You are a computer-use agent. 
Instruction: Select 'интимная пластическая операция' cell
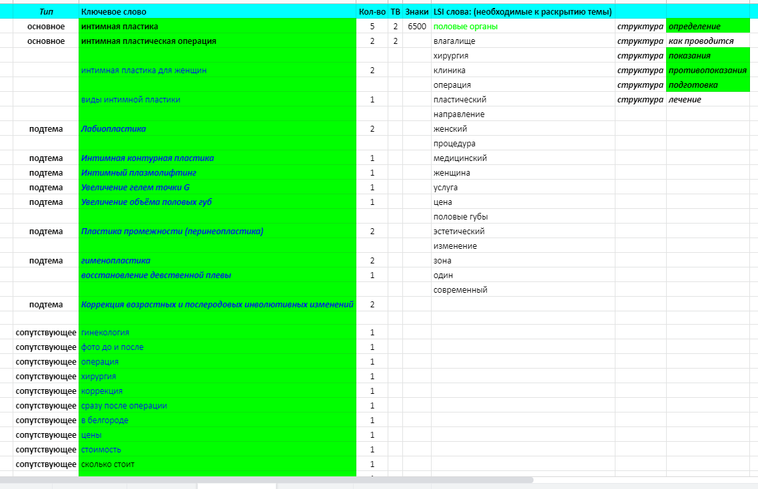coord(217,41)
